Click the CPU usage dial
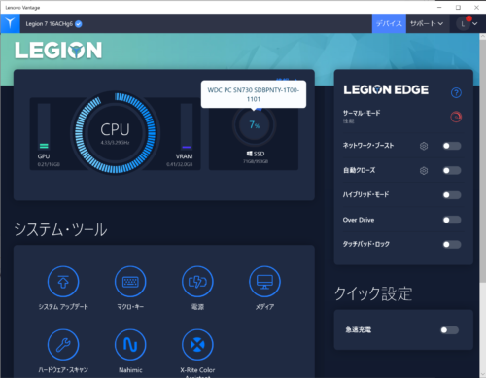This screenshot has height=378, width=486. [115, 133]
